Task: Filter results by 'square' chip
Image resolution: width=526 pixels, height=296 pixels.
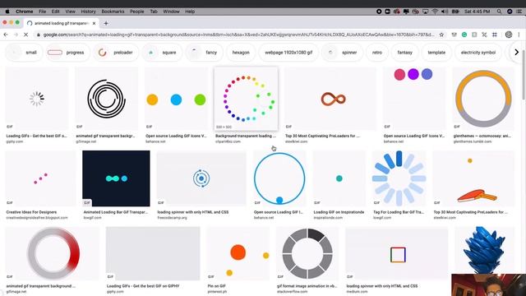Action: pos(162,53)
